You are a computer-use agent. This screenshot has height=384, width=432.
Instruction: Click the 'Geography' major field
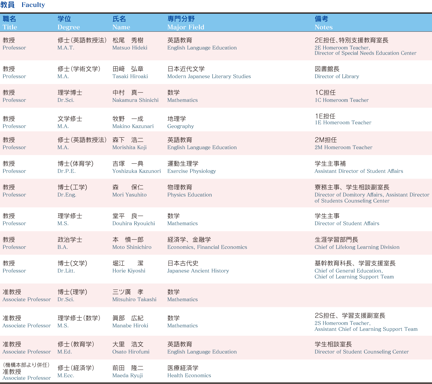pyautogui.click(x=181, y=126)
